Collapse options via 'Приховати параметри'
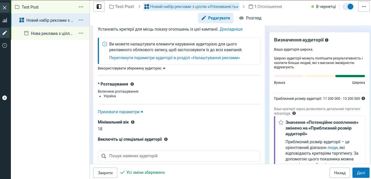This screenshot has height=179, width=371. coord(120,112)
